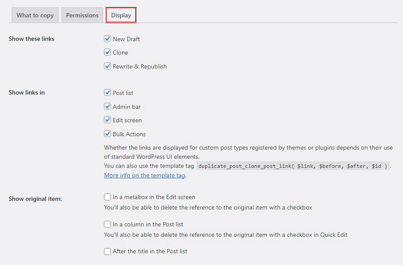Toggle the Clone link checkbox
The image size is (403, 265).
[107, 52]
